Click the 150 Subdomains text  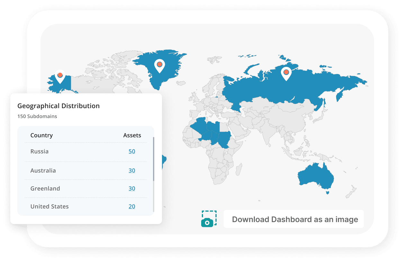pos(37,116)
